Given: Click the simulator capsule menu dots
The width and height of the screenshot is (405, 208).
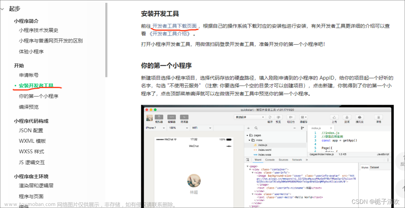Looking at the screenshot, I should click(x=228, y=146).
